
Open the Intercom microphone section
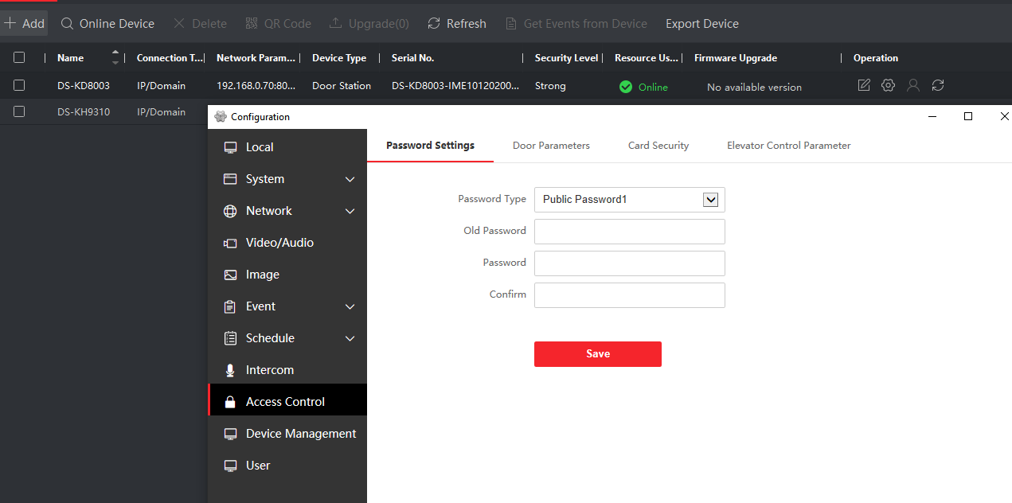pyautogui.click(x=269, y=370)
